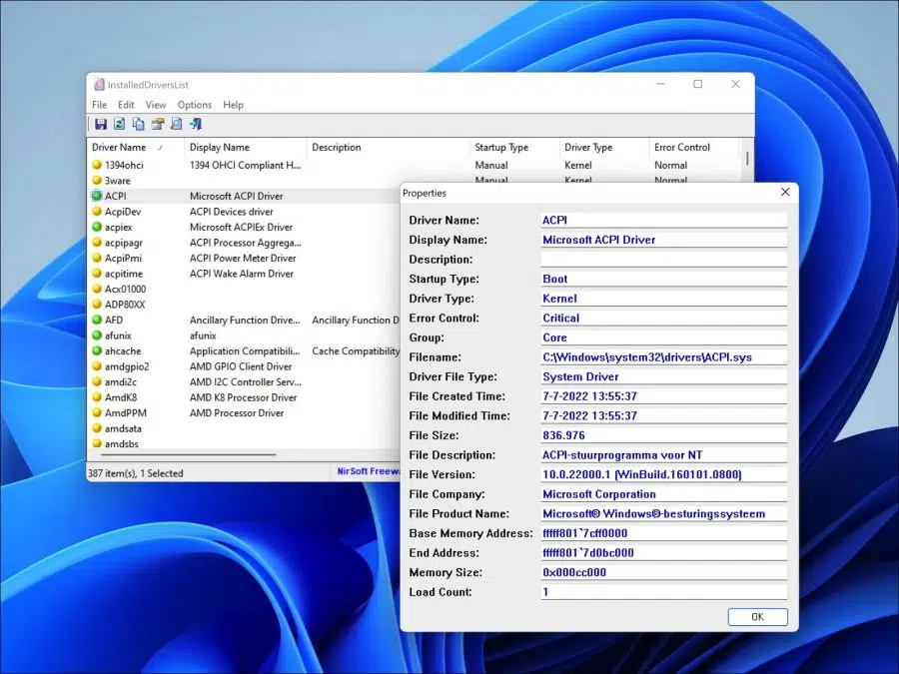Click the File Modified Time field

[x=664, y=415]
